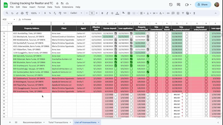Star this document
The height and width of the screenshot is (125, 223).
57,3
